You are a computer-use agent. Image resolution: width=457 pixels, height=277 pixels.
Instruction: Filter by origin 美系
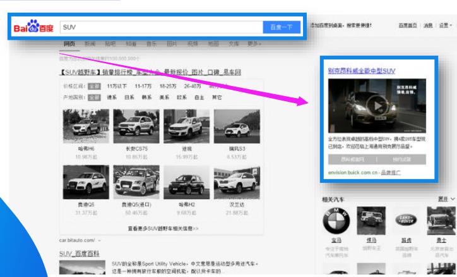click(164, 97)
